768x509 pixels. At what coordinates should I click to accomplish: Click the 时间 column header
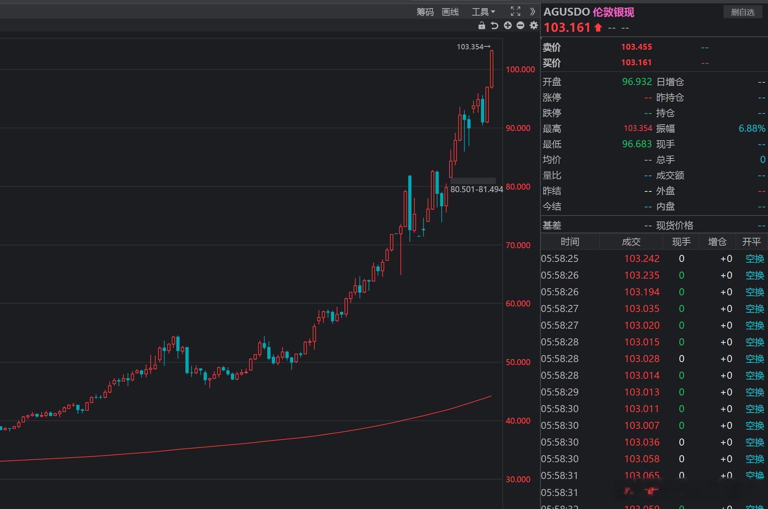coord(570,242)
